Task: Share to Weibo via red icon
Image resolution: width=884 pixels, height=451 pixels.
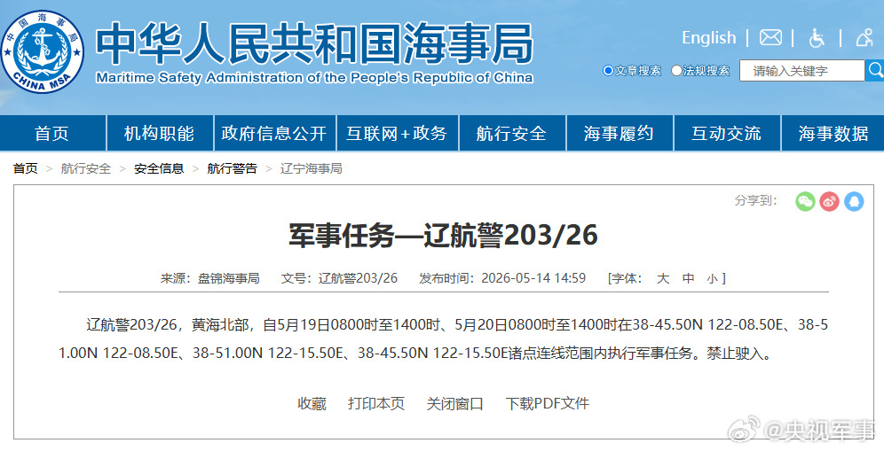Action: (x=829, y=201)
